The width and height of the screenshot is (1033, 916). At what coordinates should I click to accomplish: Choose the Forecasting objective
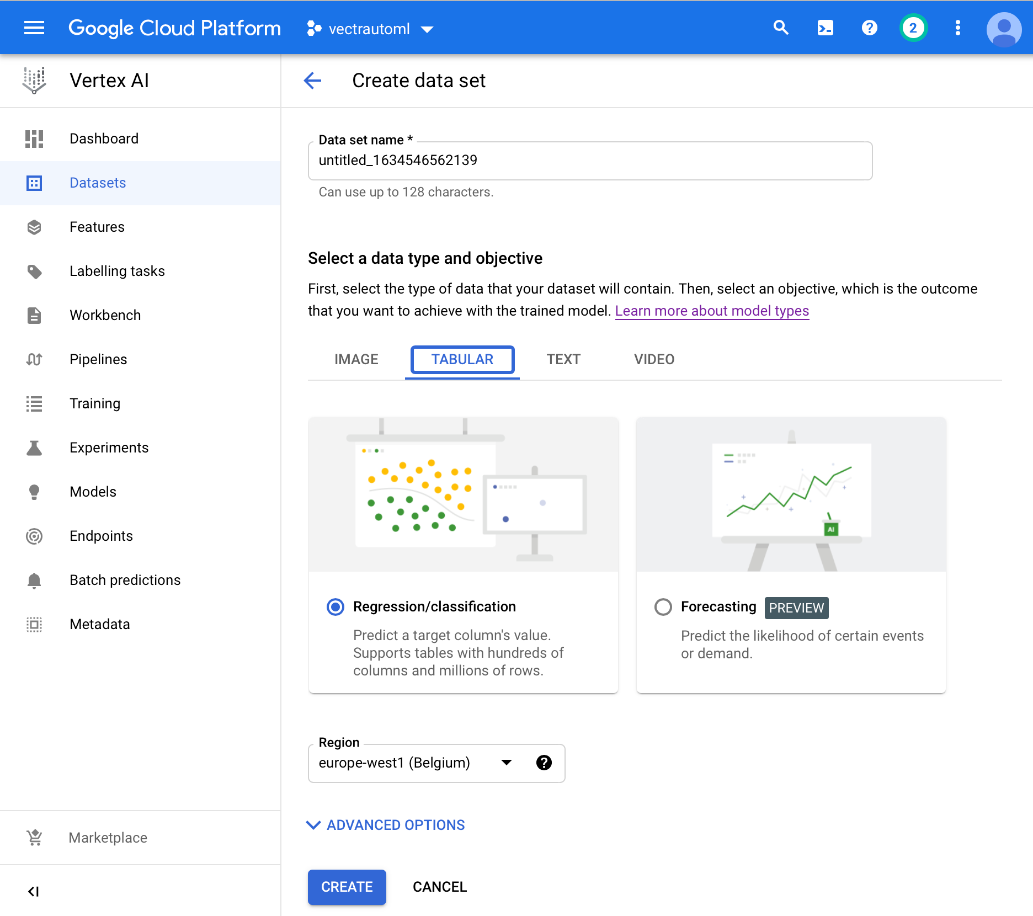pyautogui.click(x=663, y=607)
